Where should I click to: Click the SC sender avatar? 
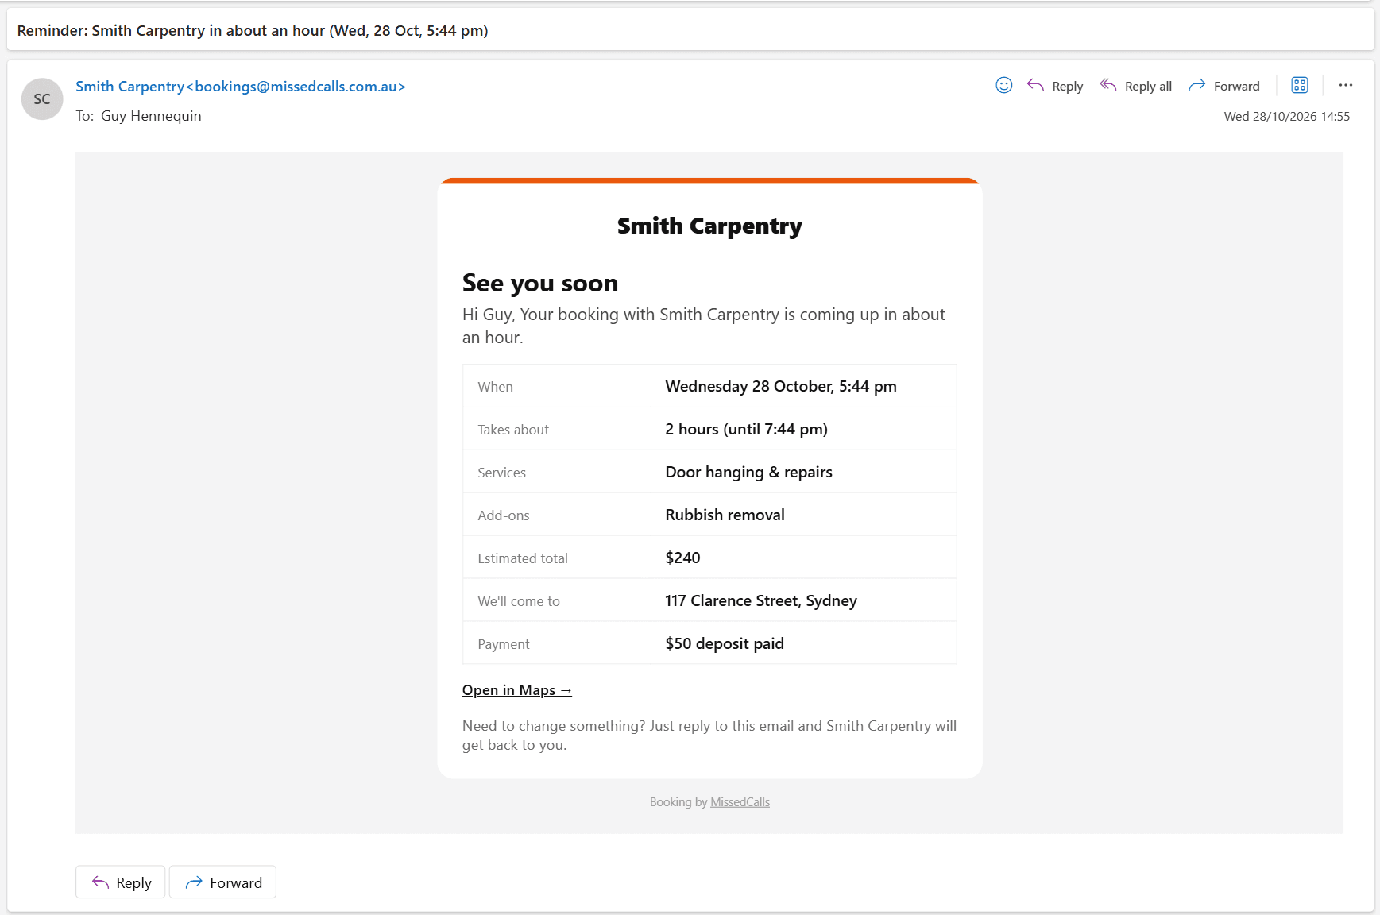click(x=42, y=99)
